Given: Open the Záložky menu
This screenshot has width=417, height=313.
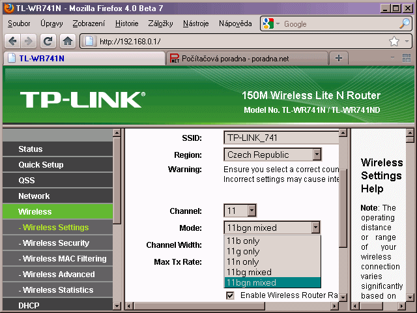Looking at the screenshot, I should (160, 23).
